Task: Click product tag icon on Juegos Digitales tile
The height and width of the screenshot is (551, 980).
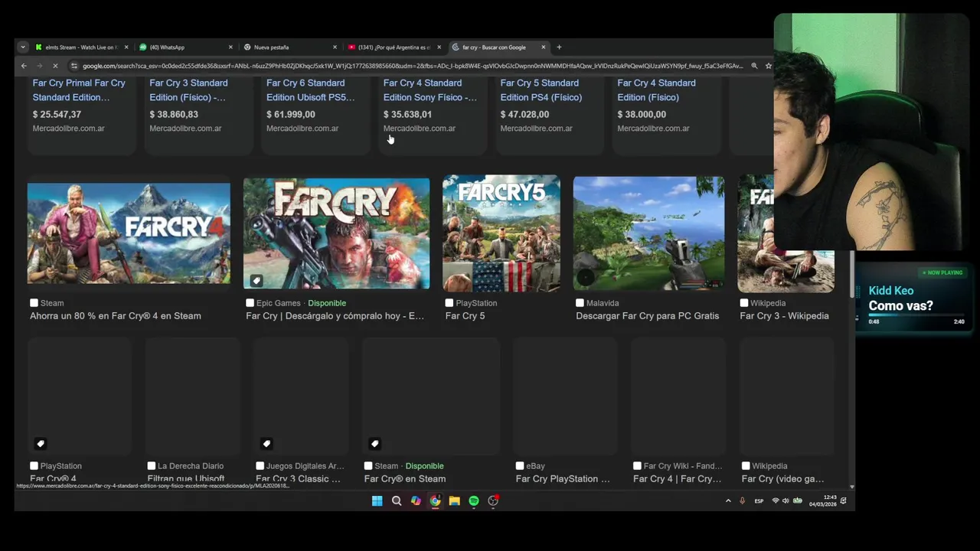Action: click(266, 444)
